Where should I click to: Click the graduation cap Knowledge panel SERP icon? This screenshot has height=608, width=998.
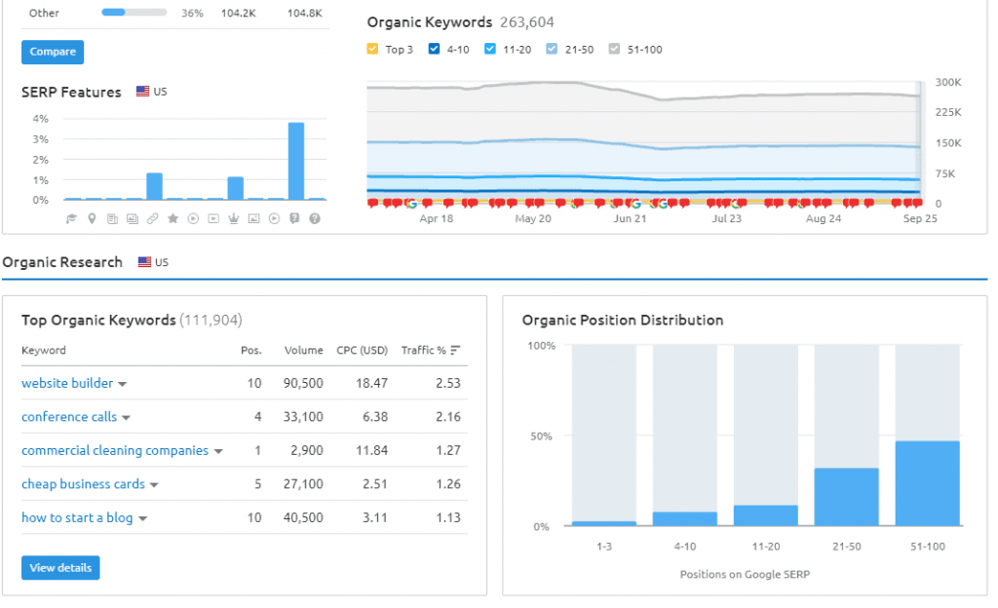coord(71,219)
